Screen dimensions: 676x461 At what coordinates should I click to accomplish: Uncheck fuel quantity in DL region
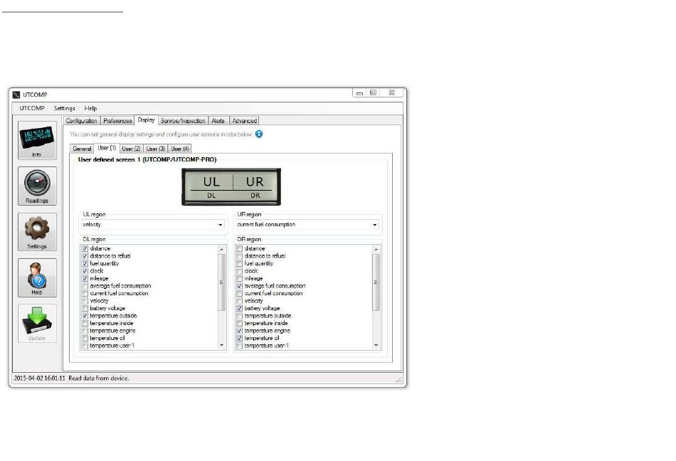tap(85, 264)
